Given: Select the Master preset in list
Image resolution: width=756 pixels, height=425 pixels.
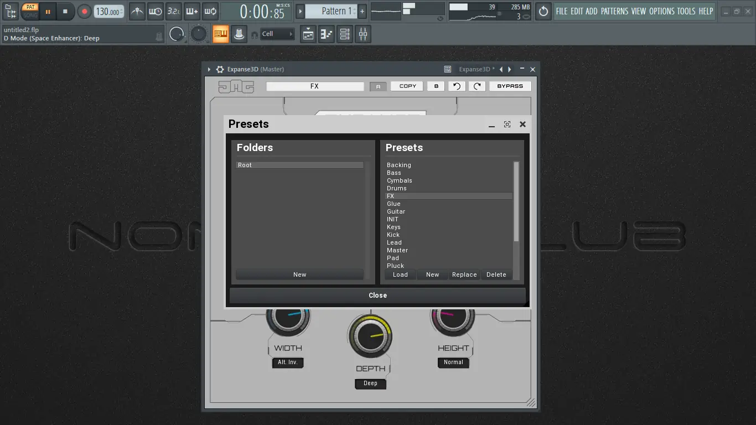Looking at the screenshot, I should (449, 250).
